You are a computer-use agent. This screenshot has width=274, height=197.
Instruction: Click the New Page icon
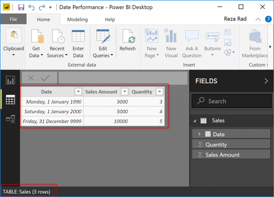coord(152,36)
